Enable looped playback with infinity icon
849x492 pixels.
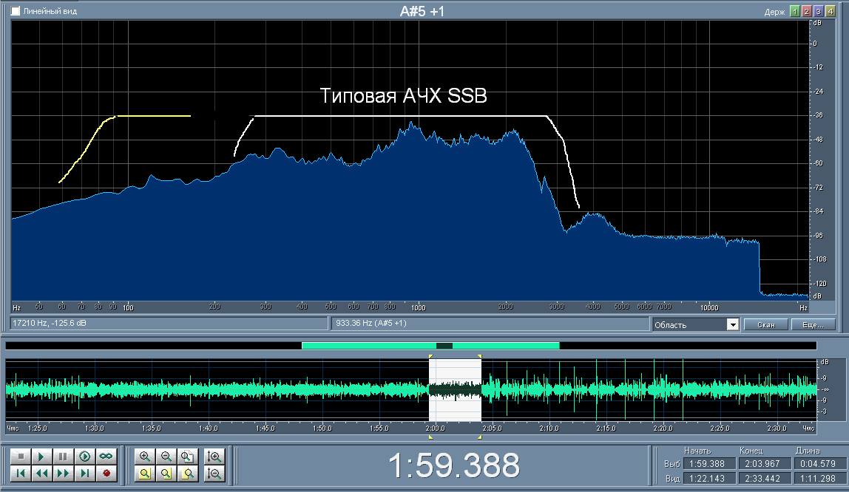tap(106, 457)
